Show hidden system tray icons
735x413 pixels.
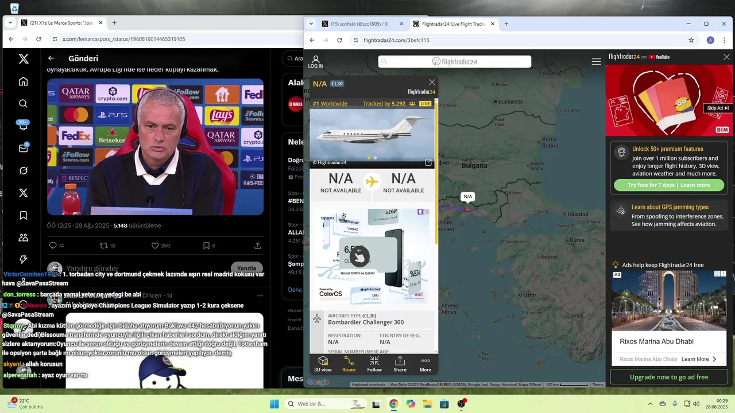[650, 404]
